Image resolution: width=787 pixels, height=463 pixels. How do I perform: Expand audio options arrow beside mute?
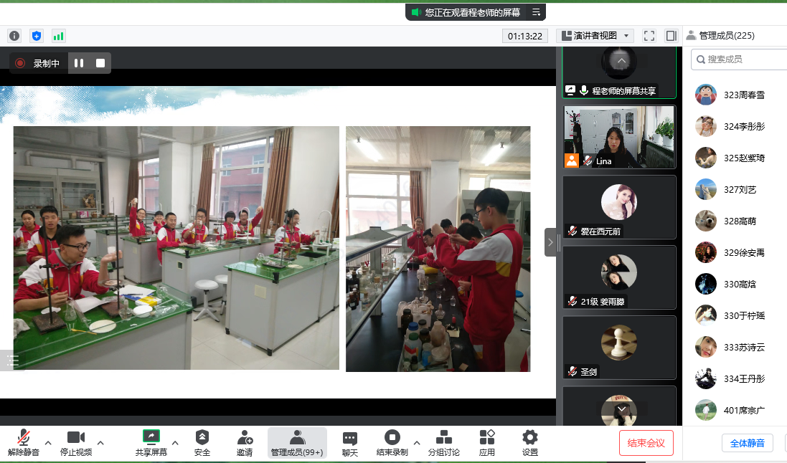click(x=48, y=442)
